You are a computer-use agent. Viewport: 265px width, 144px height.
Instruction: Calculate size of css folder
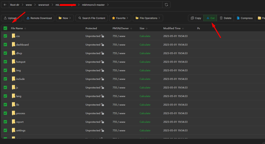tap(145, 36)
